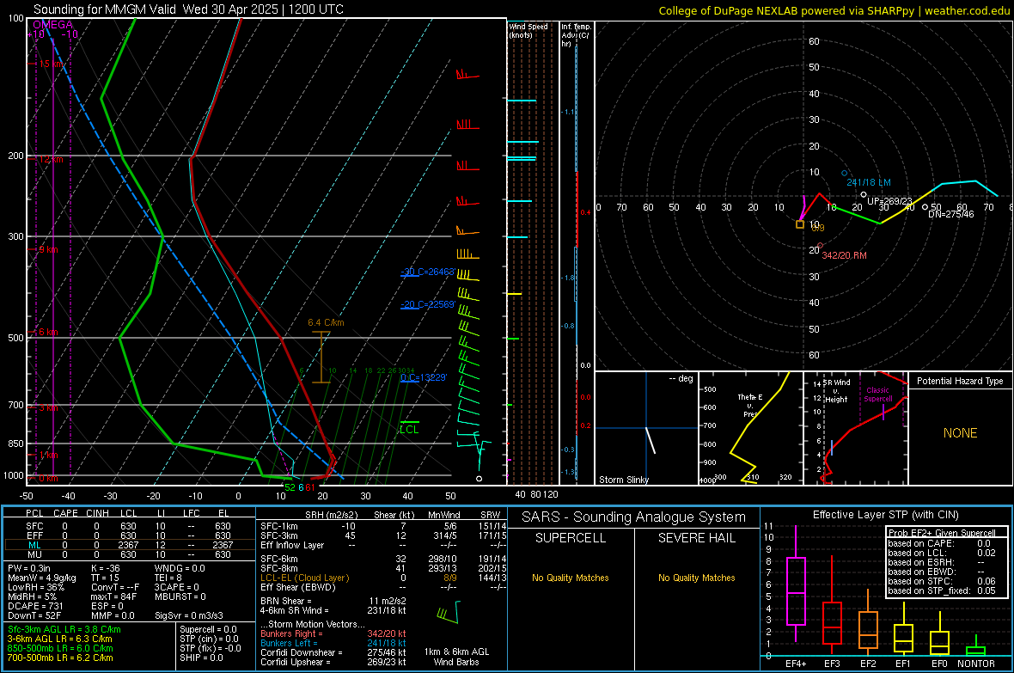1014x673 pixels.
Task: Open the Theta-E v. Pres inset
Action: pos(751,428)
